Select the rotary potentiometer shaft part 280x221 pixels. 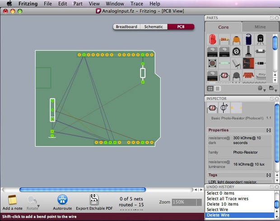(248, 51)
